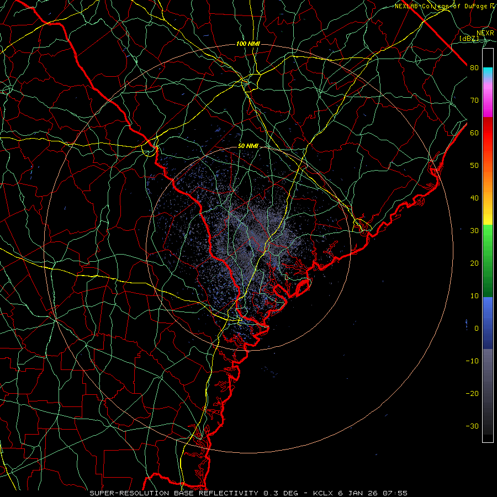497x497 pixels.
Task: Click "SUPER-RESOLUTION BASE REFLECTIVITY" in the bottom caption
Action: (x=174, y=493)
